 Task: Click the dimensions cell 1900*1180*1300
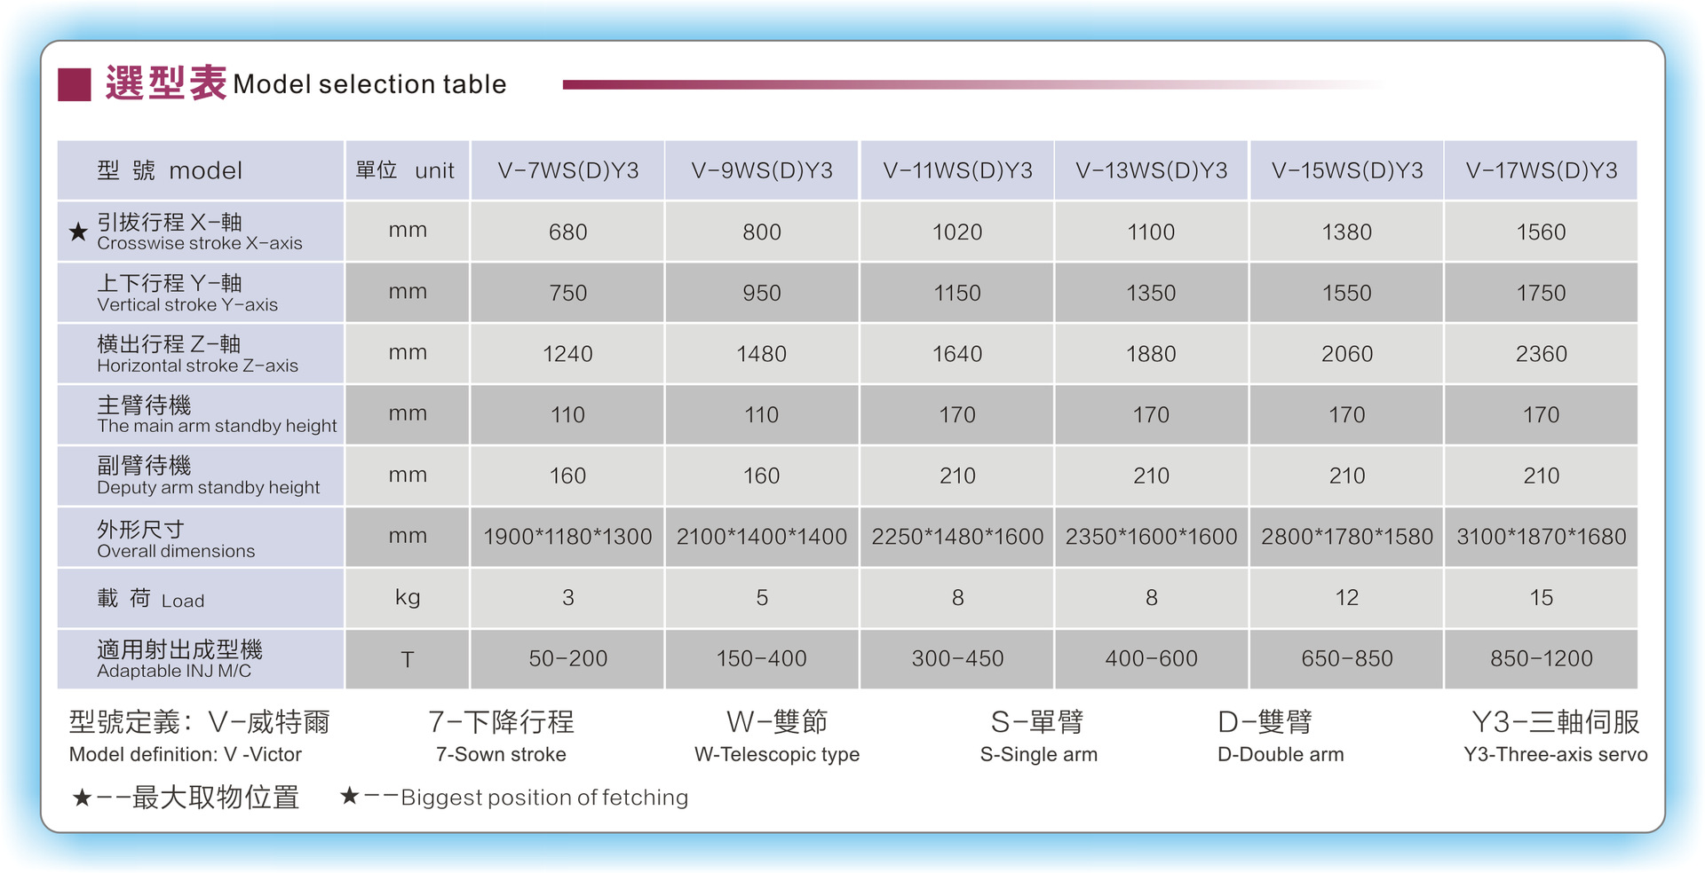click(x=568, y=537)
